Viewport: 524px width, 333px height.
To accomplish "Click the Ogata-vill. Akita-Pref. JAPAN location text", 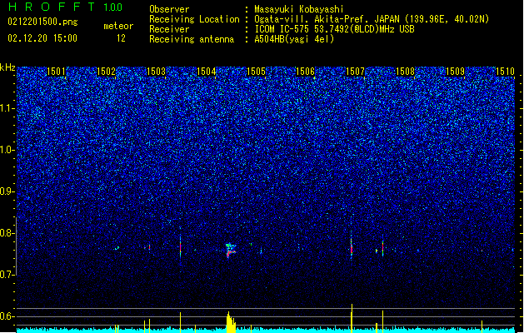I will point(372,19).
